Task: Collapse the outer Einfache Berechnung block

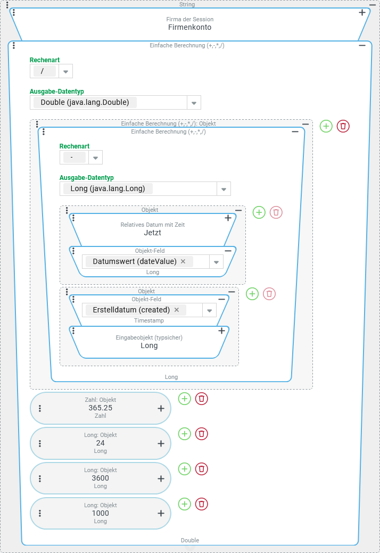Action: coord(362,46)
